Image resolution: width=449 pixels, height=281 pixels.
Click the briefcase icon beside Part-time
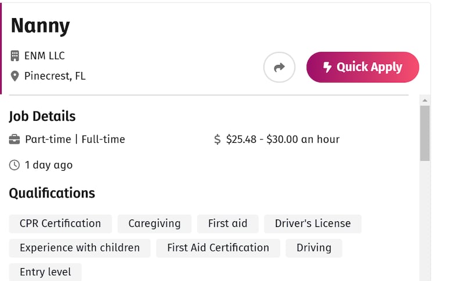[x=15, y=139]
